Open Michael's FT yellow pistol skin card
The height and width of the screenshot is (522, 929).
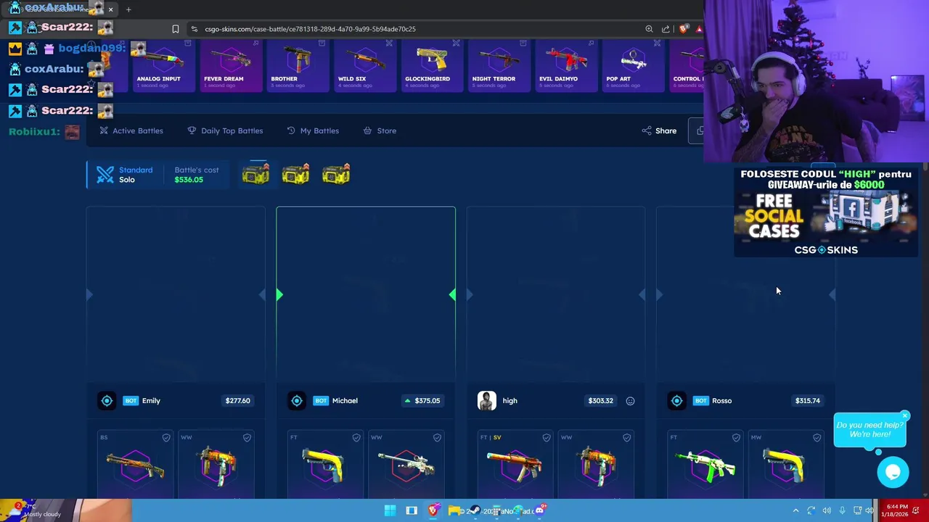[x=325, y=464]
